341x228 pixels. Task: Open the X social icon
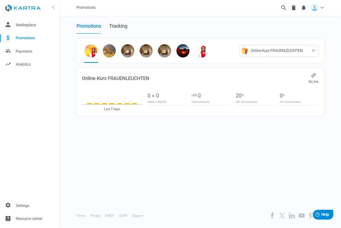(x=282, y=216)
